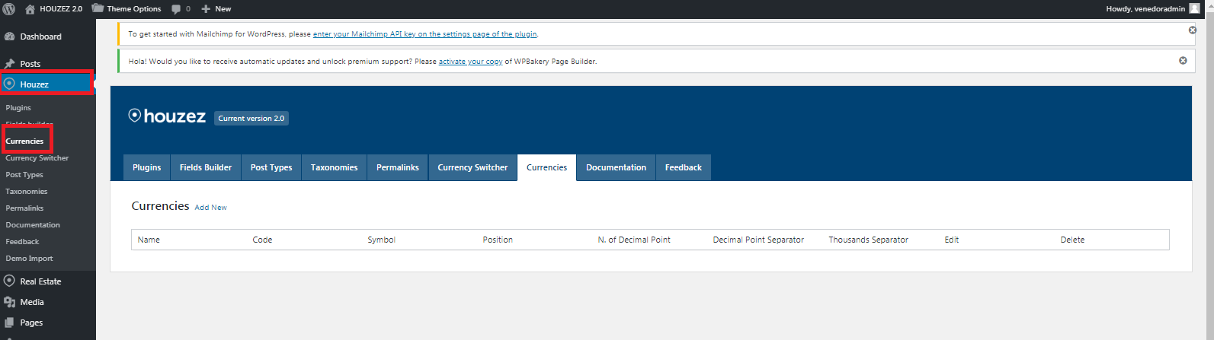Click the N. of Decimal Point header
This screenshot has height=340, width=1214.
point(634,240)
